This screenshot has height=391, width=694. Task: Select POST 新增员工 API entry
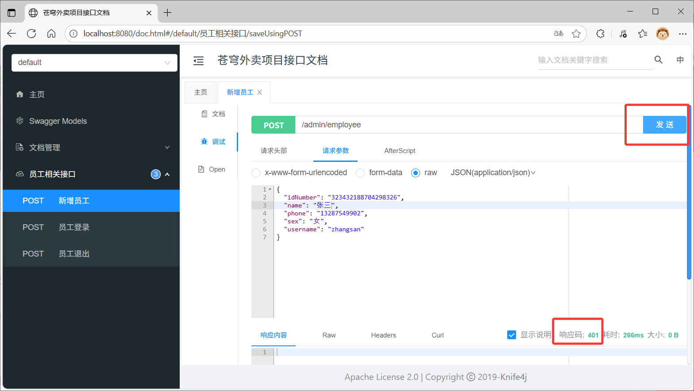pos(91,201)
